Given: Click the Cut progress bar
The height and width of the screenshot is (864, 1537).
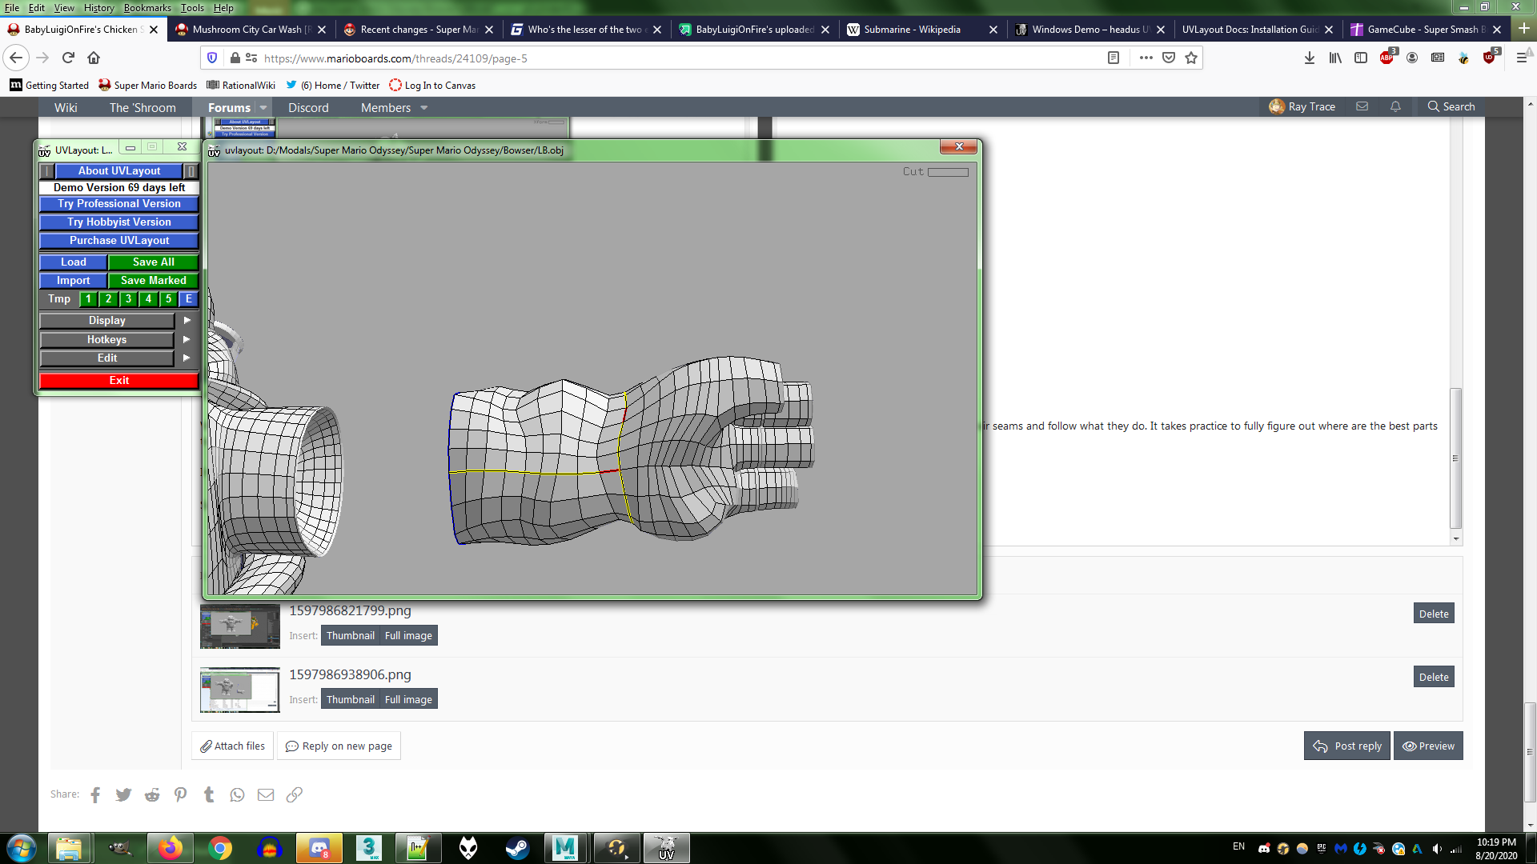Looking at the screenshot, I should (948, 172).
